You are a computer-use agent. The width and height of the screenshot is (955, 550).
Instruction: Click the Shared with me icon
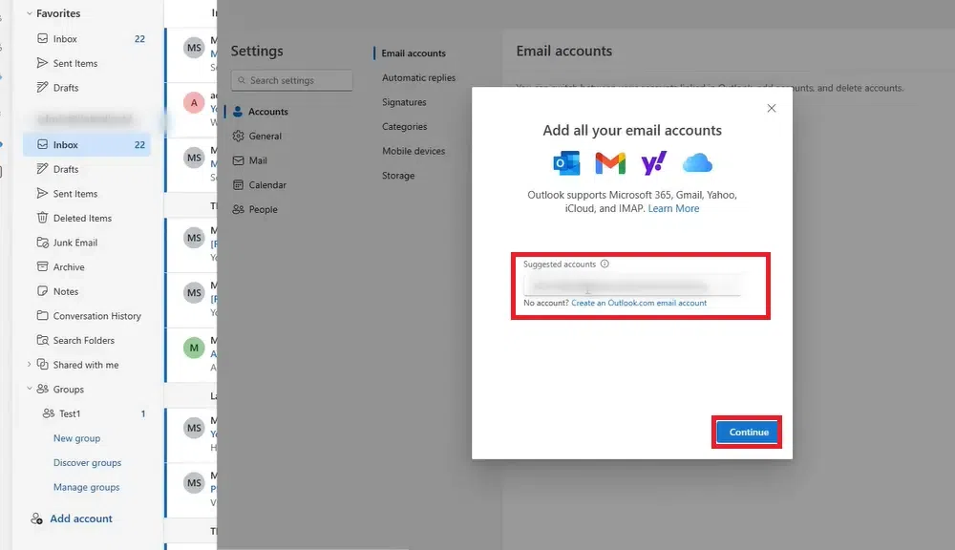(42, 364)
